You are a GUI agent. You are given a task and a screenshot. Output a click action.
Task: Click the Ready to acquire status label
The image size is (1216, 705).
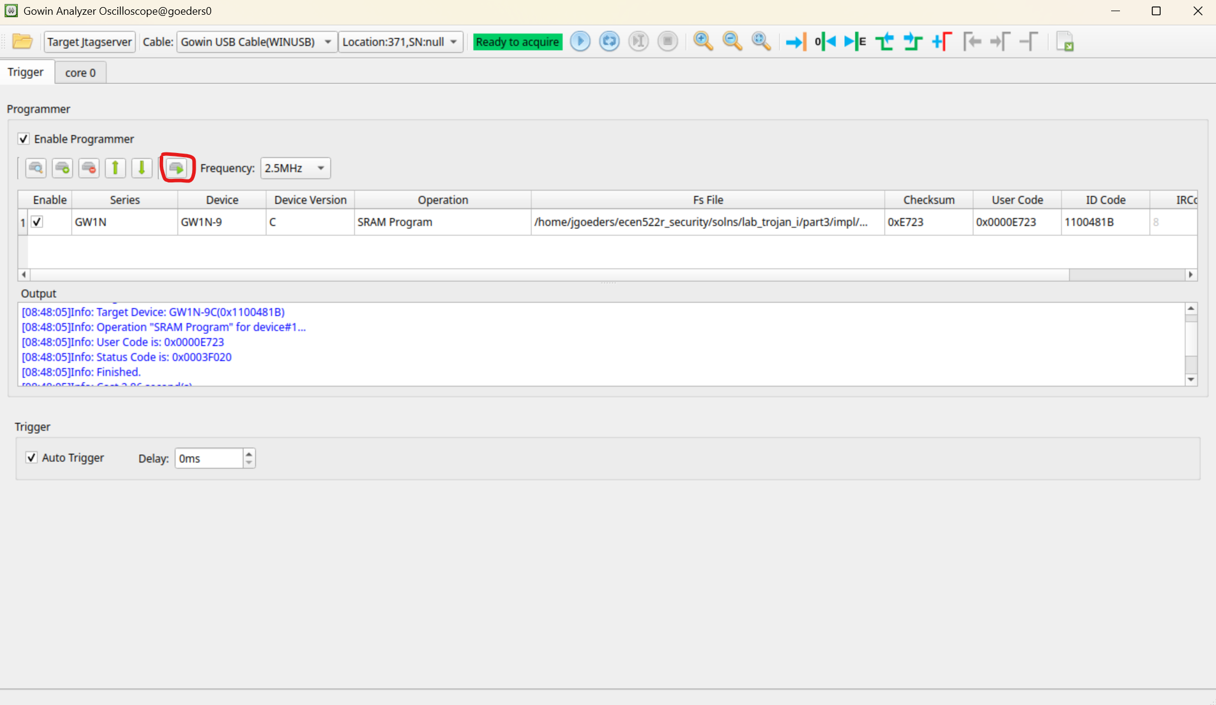coord(517,42)
